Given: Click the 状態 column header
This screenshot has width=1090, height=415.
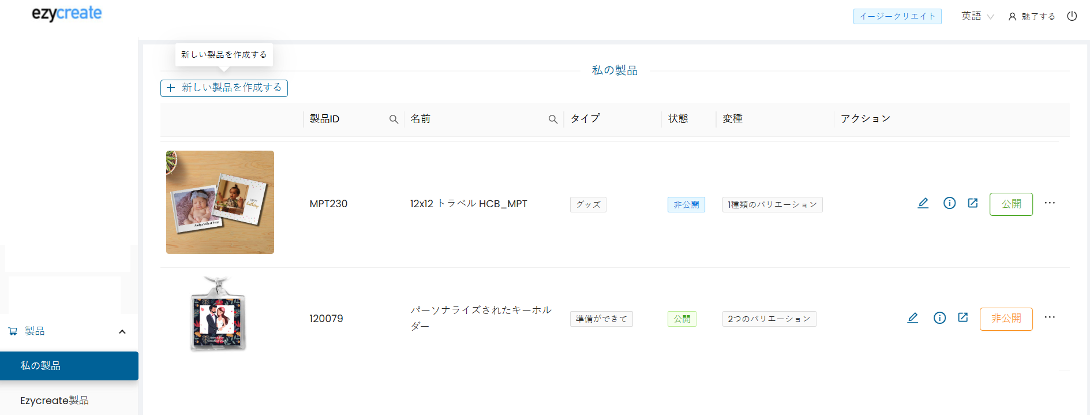Looking at the screenshot, I should pos(678,118).
